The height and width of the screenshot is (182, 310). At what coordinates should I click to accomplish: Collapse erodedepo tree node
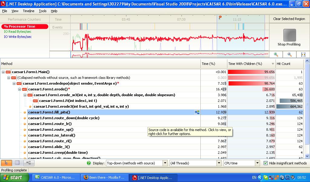click(14, 84)
